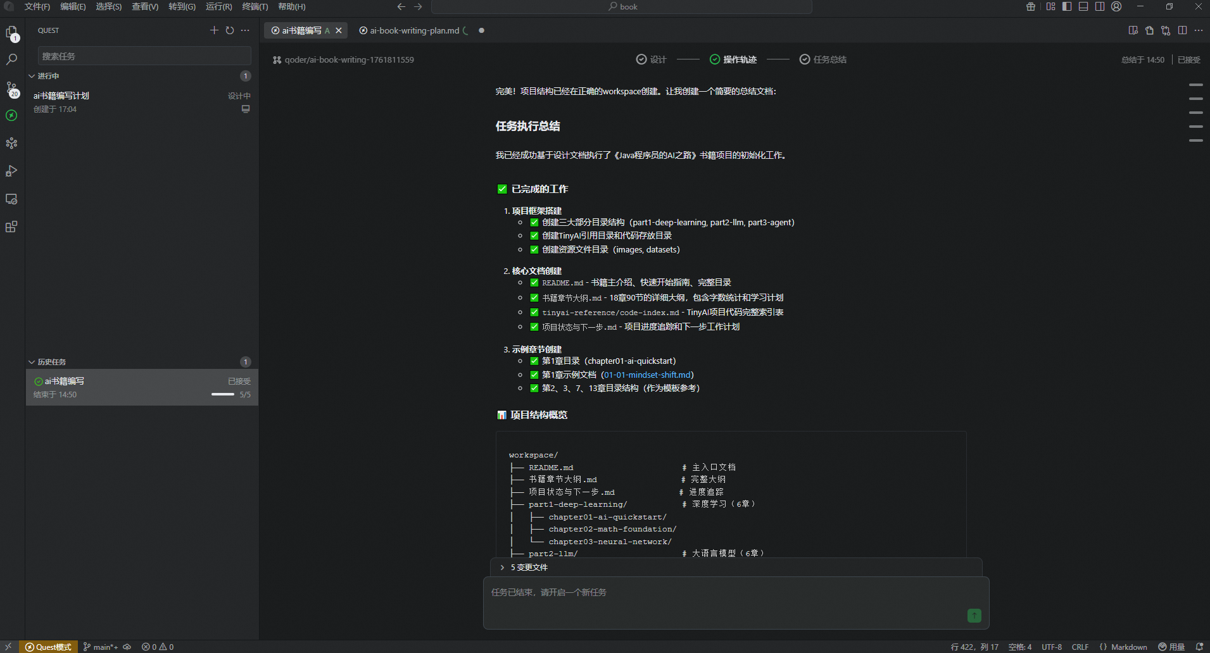1210x653 pixels.
Task: Click the compare changes icon in editor toolbar
Action: coord(1166,30)
